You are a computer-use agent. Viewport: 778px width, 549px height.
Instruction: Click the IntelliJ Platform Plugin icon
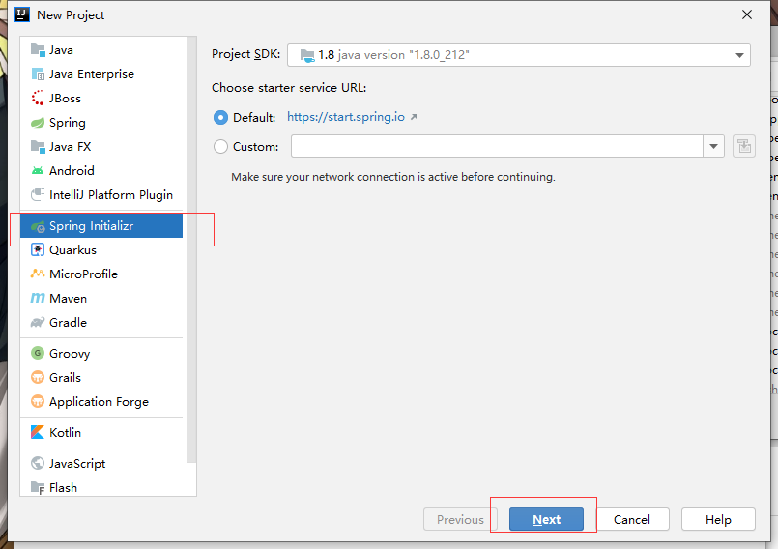(38, 194)
